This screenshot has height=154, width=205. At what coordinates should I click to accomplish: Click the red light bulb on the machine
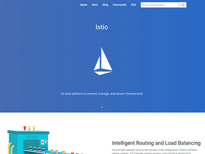pyautogui.click(x=25, y=128)
